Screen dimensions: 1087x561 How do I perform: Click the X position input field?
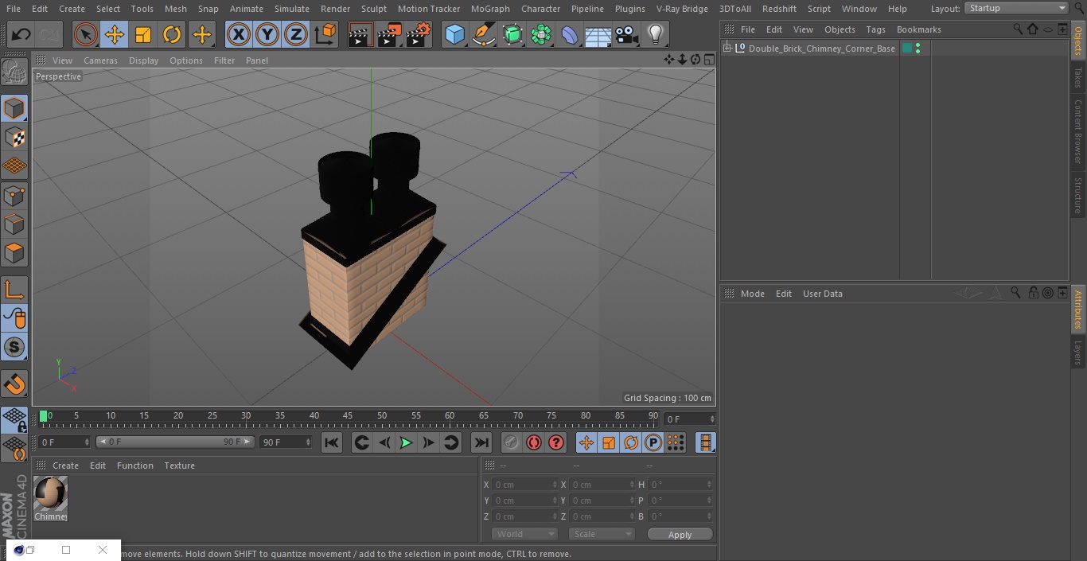pyautogui.click(x=524, y=485)
